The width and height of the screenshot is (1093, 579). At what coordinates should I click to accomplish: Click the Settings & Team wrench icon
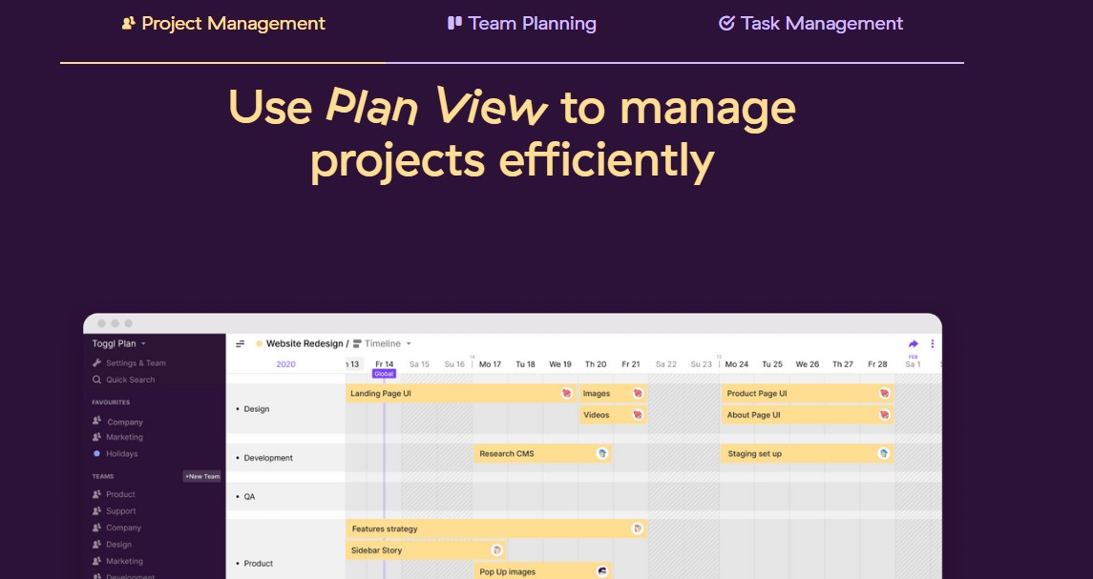point(97,363)
